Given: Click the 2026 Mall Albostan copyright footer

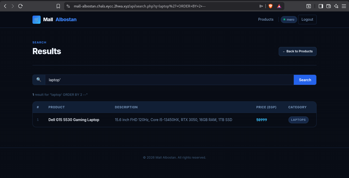Looking at the screenshot, I should tap(175, 158).
